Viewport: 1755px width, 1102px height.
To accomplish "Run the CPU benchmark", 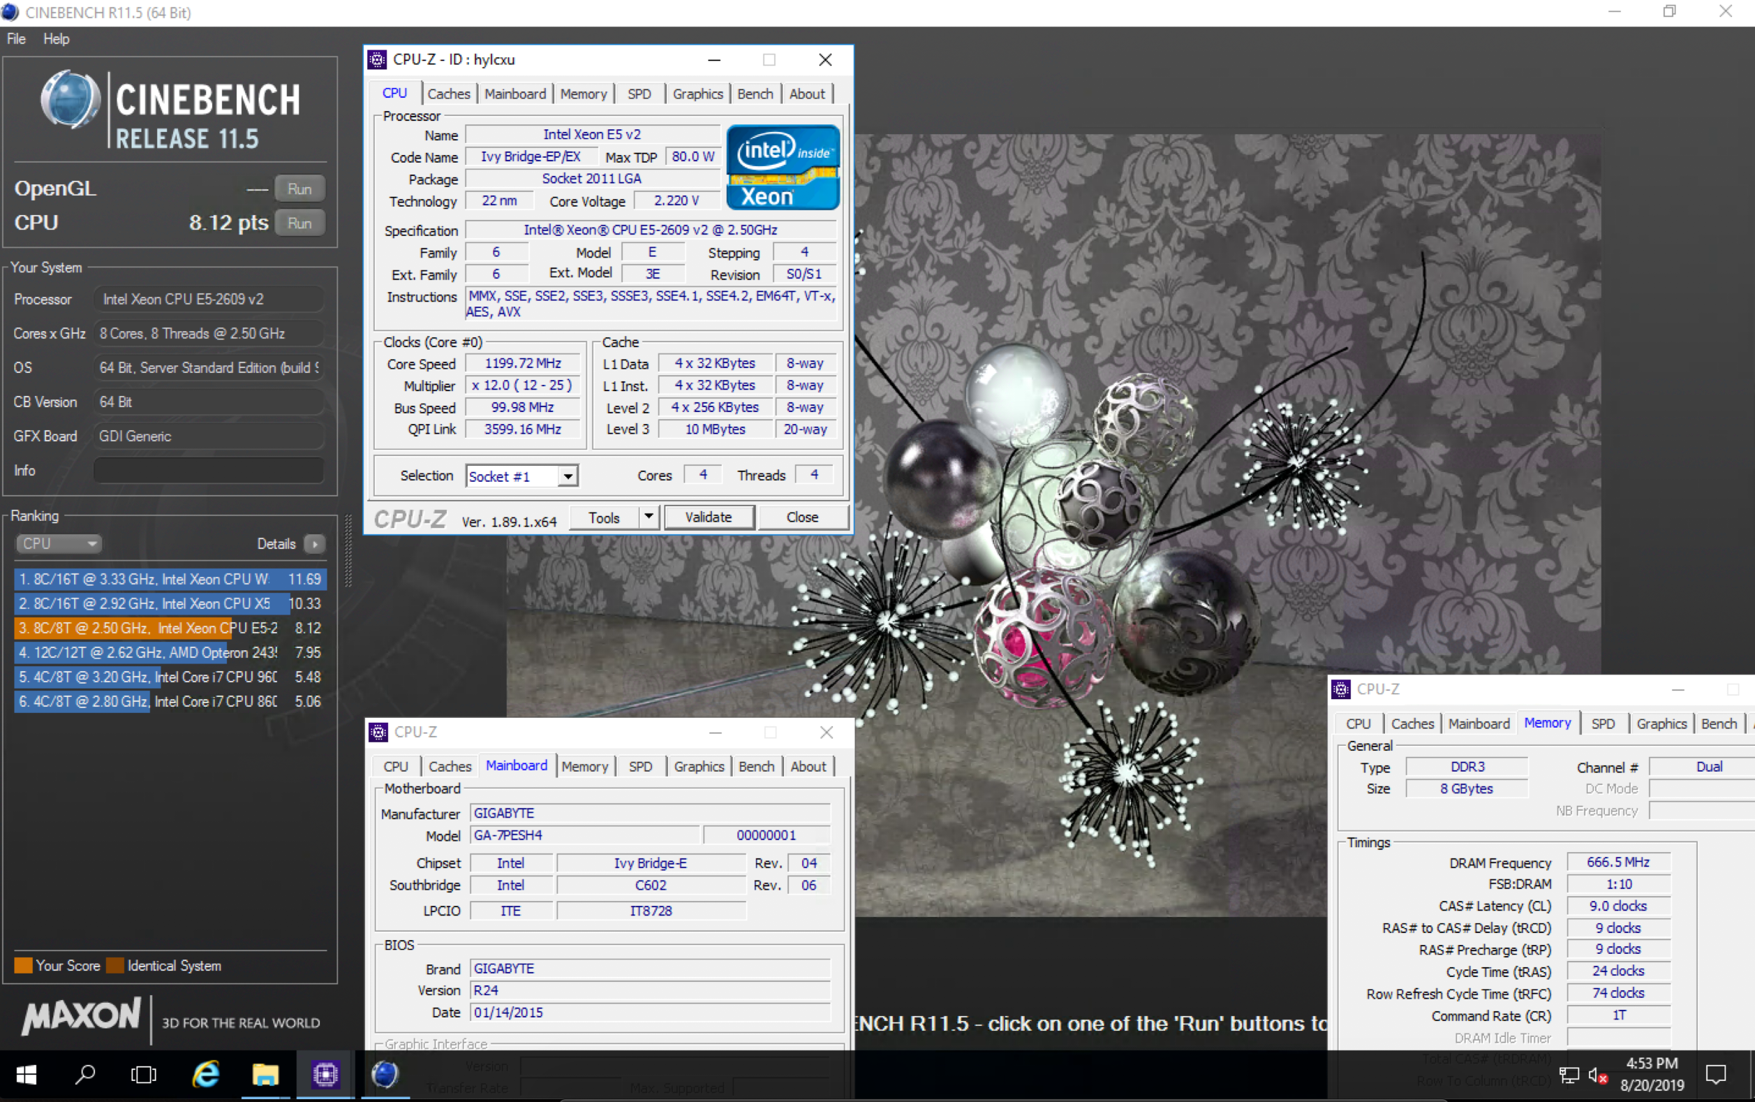I will pos(299,223).
